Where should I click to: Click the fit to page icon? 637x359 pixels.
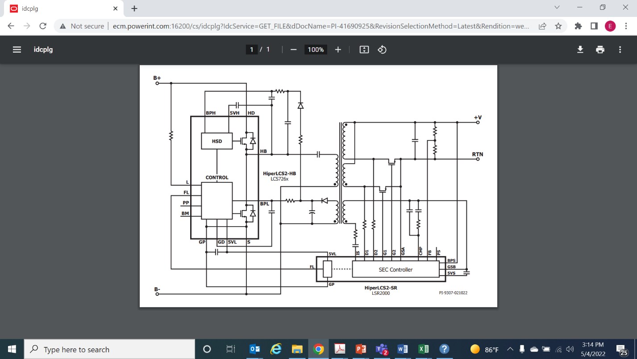click(x=364, y=50)
